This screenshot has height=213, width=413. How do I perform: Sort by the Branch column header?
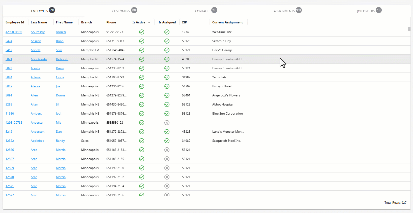click(86, 22)
